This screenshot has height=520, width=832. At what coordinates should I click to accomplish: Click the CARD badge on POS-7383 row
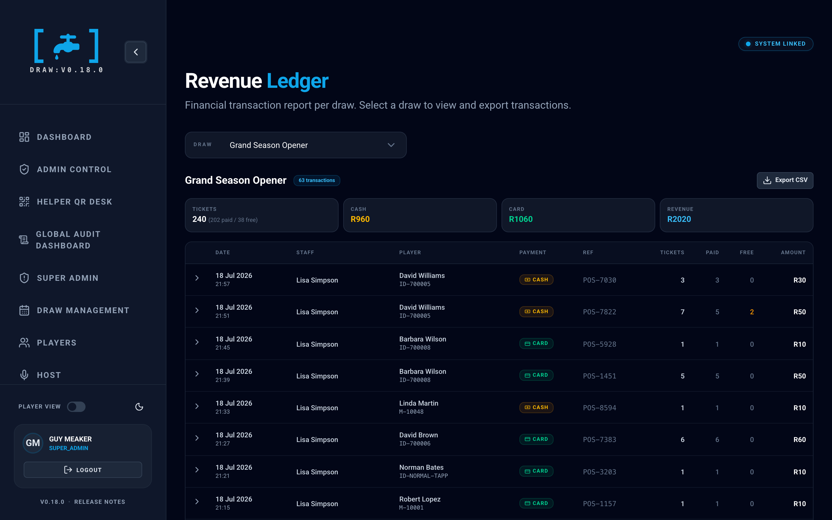pos(536,439)
